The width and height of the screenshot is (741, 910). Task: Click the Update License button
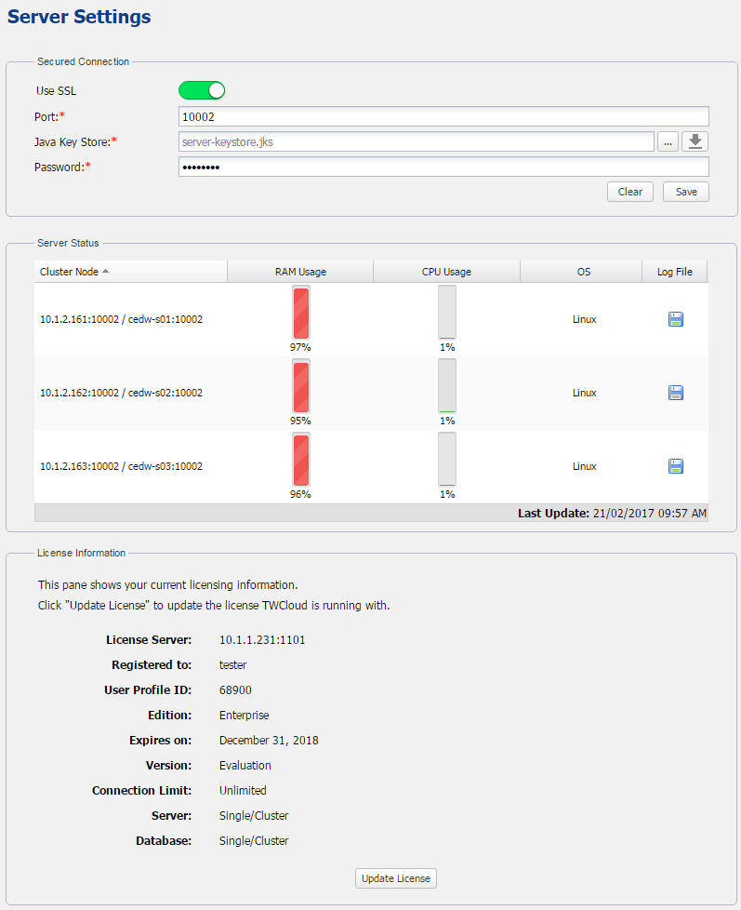click(396, 878)
